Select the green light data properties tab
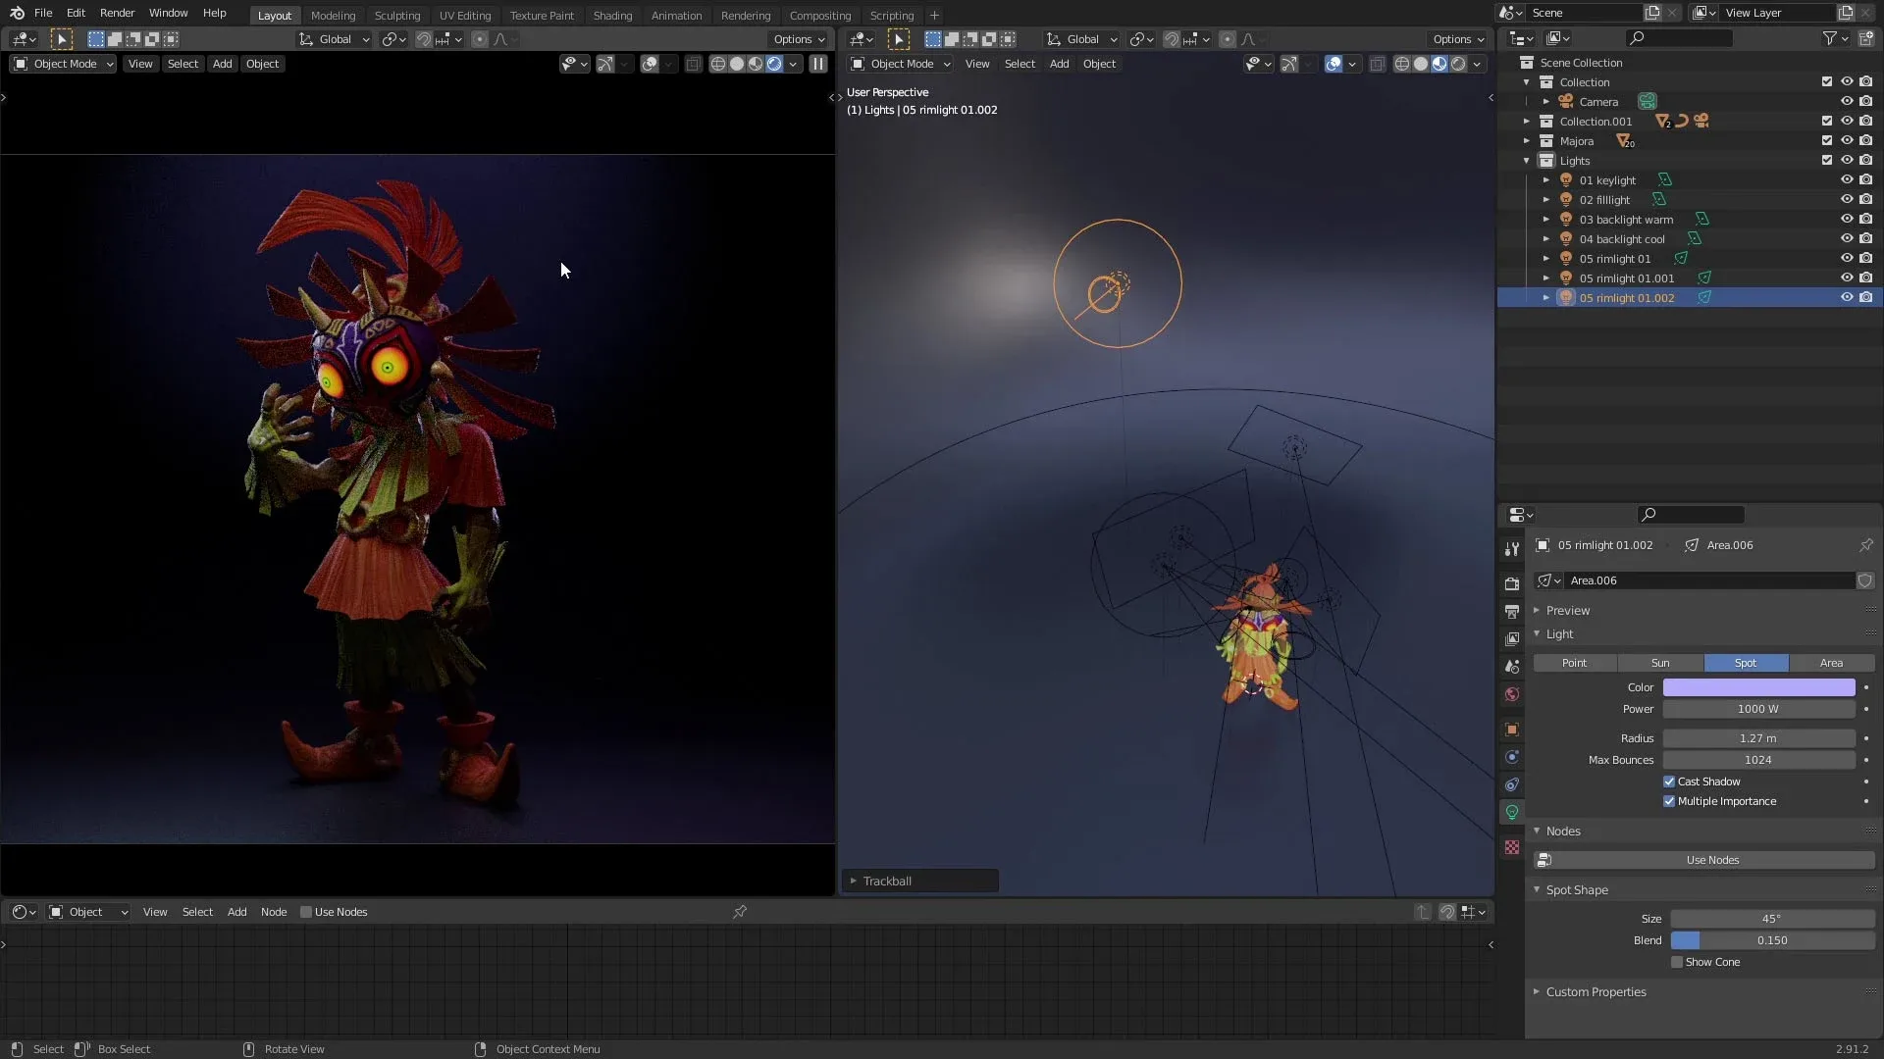 click(1512, 812)
